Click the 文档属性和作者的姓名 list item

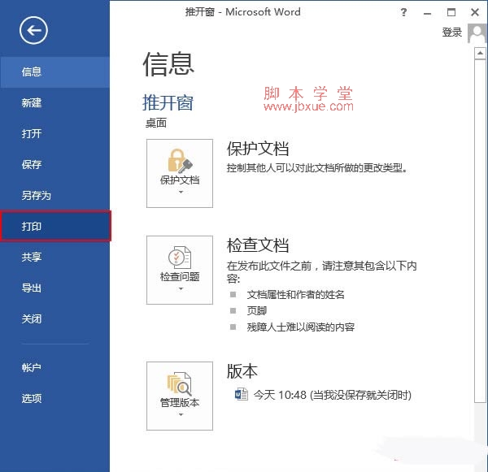pos(296,294)
